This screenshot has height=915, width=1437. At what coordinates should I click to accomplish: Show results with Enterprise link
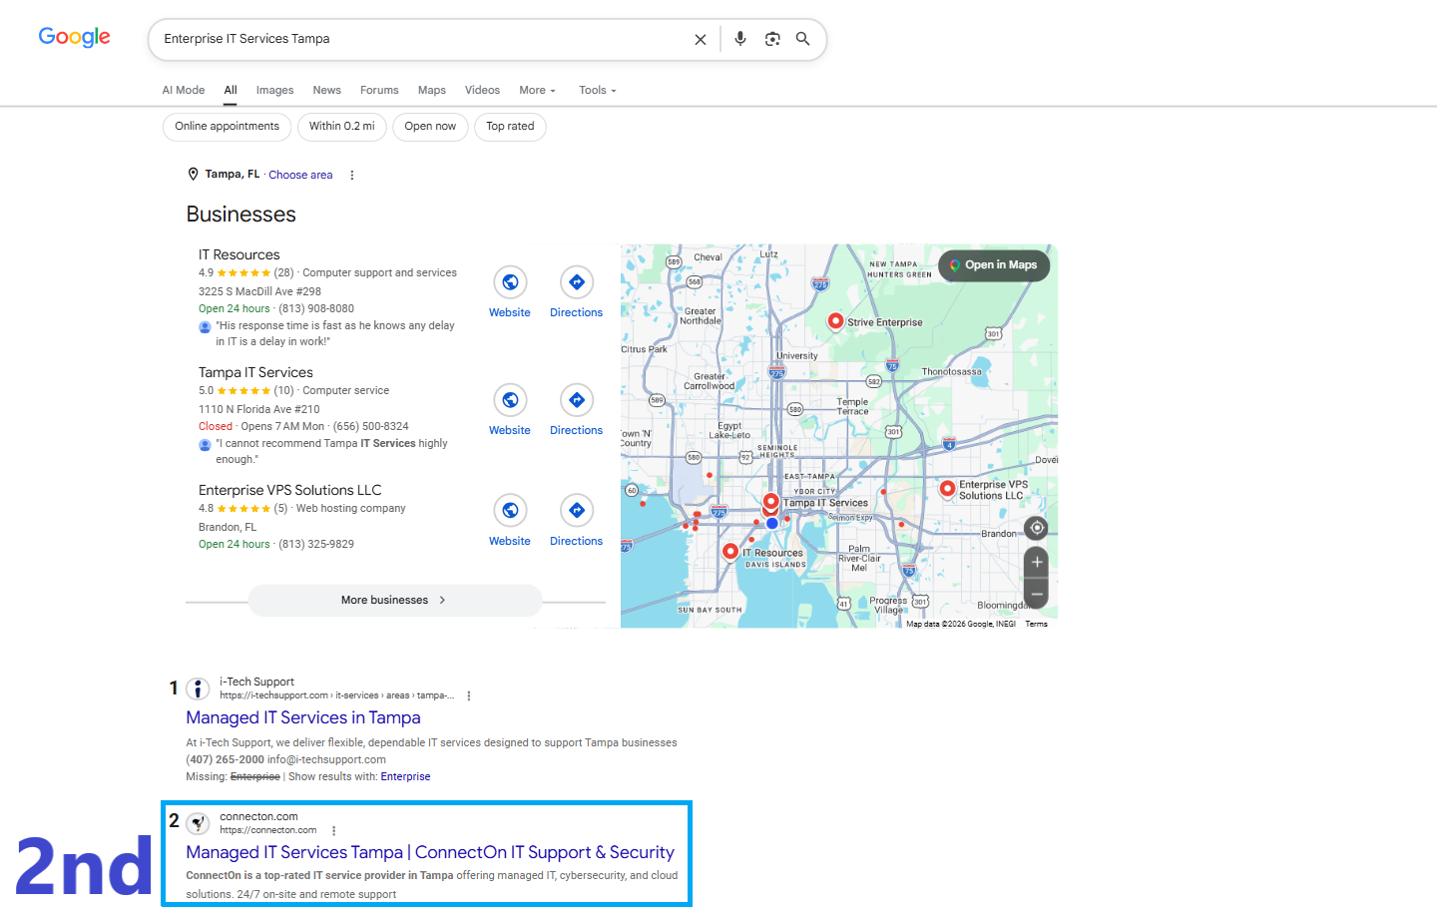click(x=405, y=776)
